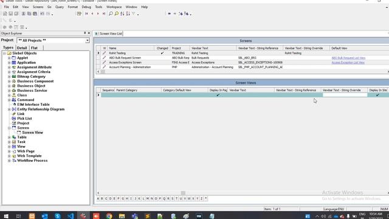Select the Screen View List tab

click(x=109, y=33)
